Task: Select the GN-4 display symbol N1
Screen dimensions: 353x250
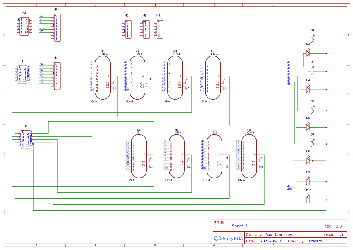Action: click(x=102, y=77)
